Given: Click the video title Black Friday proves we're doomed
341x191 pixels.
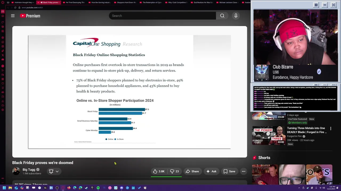Looking at the screenshot, I should click(x=43, y=163).
